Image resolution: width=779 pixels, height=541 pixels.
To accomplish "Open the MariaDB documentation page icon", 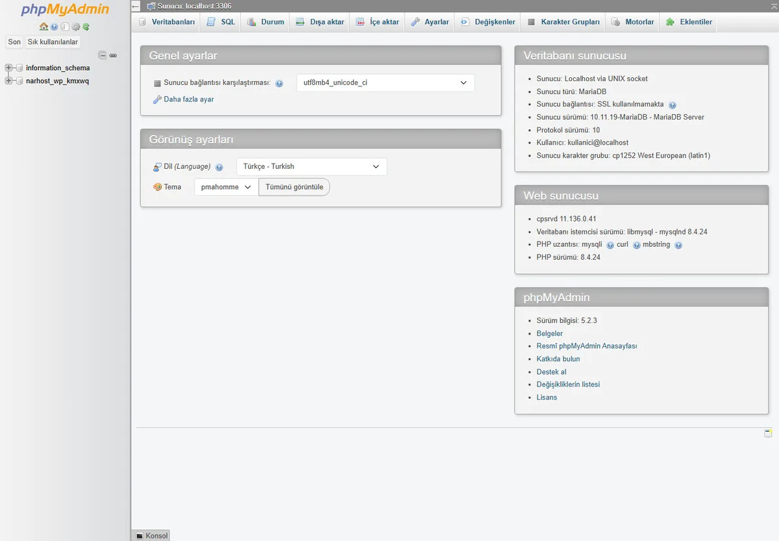I will coord(65,27).
